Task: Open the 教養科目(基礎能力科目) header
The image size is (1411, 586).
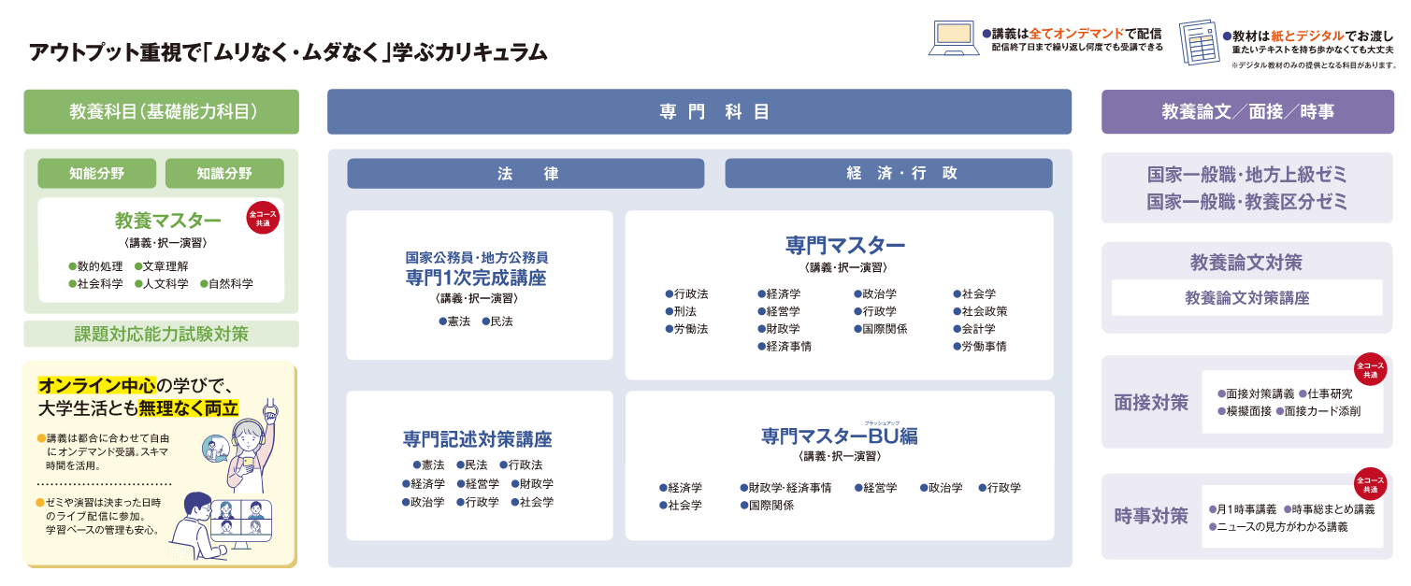Action: point(162,112)
